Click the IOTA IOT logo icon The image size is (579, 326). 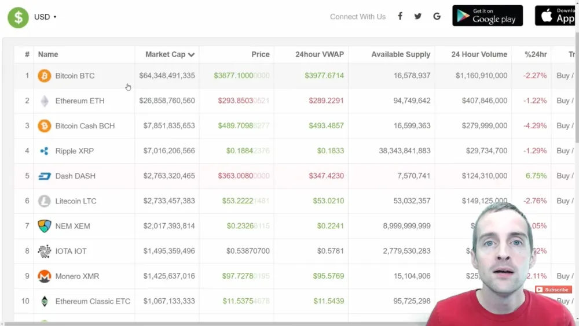[45, 251]
